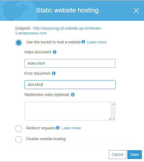Click into the Error document field
This screenshot has width=144, height=162.
click(x=70, y=85)
